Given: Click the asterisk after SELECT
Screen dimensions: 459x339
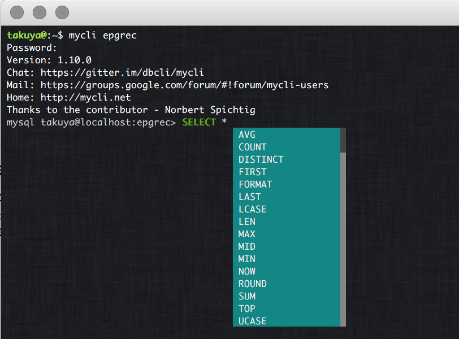Looking at the screenshot, I should tap(224, 121).
